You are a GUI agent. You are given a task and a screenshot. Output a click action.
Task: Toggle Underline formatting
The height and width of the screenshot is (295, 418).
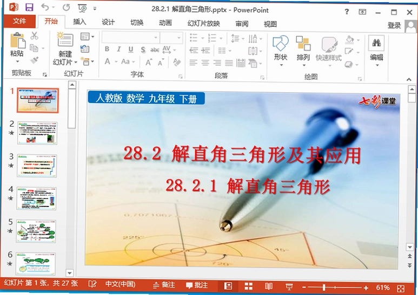tap(131, 50)
